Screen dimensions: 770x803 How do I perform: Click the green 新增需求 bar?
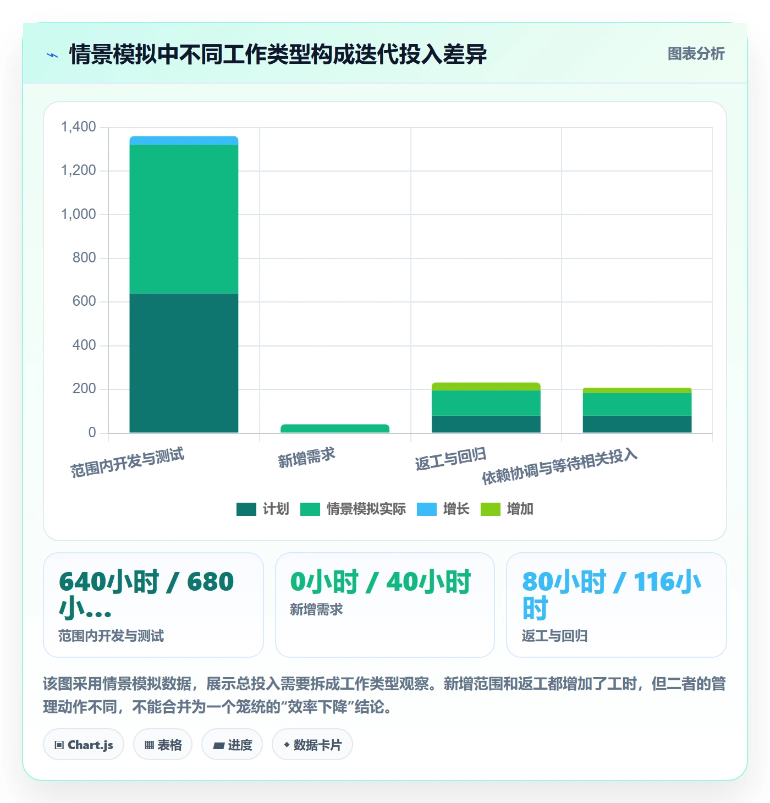pos(335,428)
